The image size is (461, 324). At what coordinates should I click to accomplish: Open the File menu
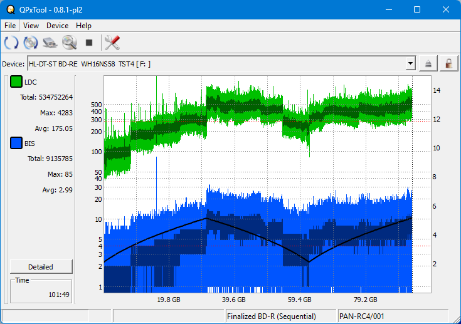click(x=10, y=26)
